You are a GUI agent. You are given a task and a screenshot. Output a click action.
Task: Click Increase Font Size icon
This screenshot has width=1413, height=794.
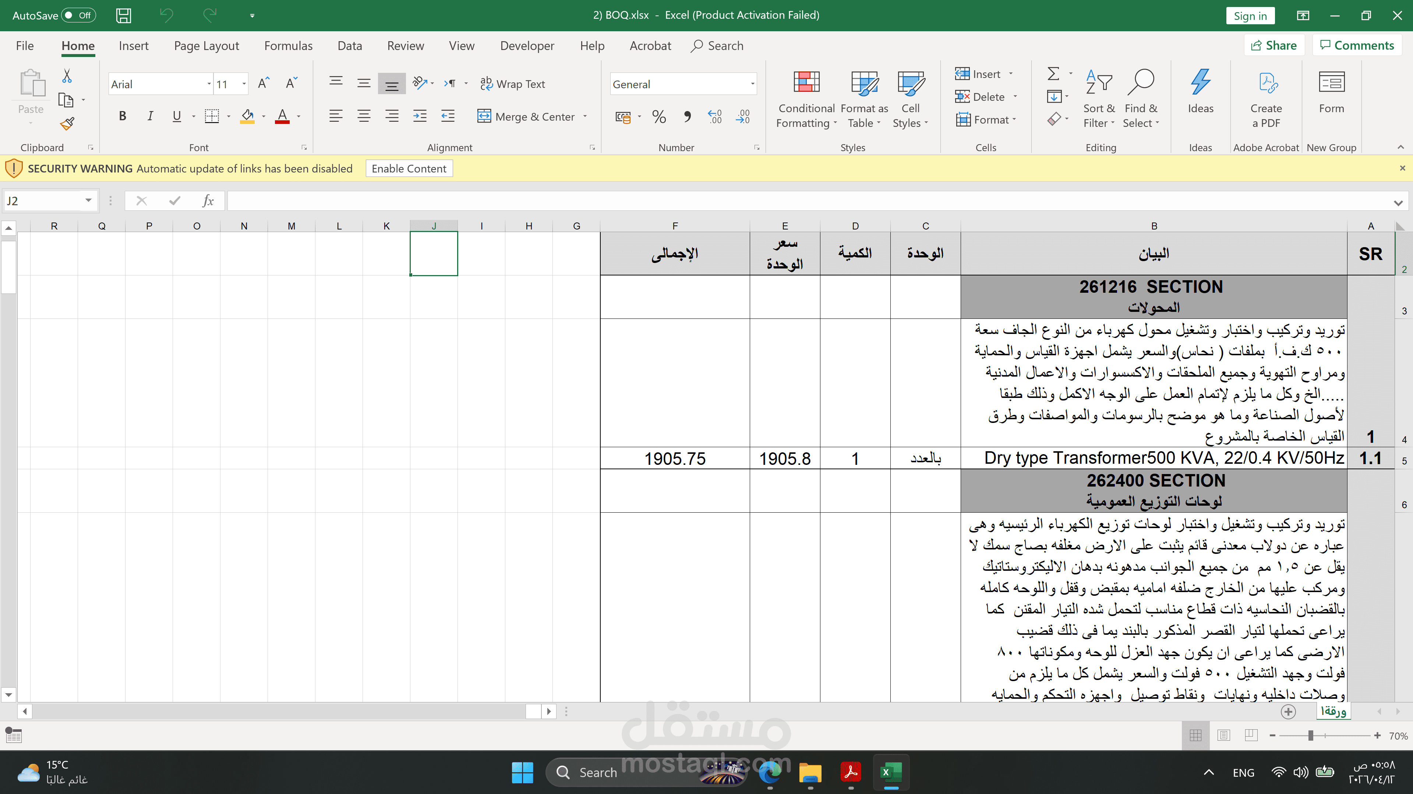(x=263, y=83)
